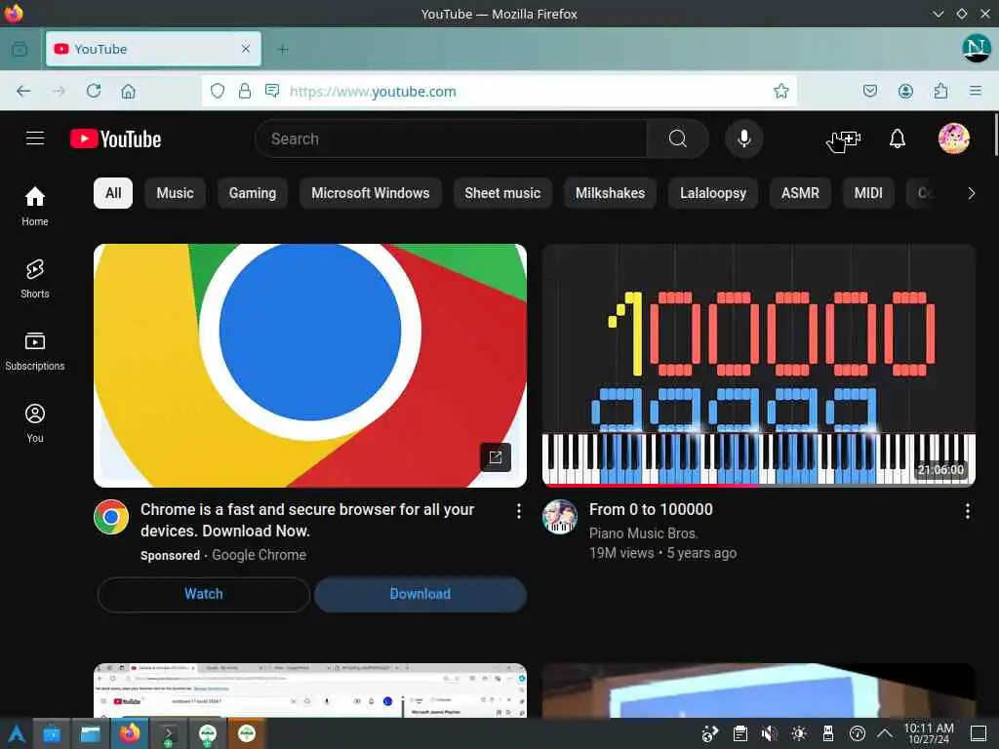Click the YouTube logo
Viewport: 999px width, 749px height.
click(115, 138)
